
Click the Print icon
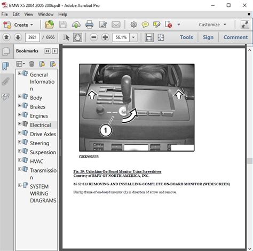coord(89,25)
